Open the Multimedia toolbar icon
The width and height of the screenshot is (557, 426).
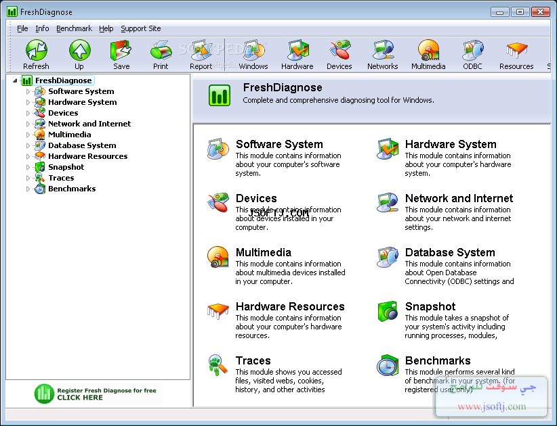coord(428,50)
